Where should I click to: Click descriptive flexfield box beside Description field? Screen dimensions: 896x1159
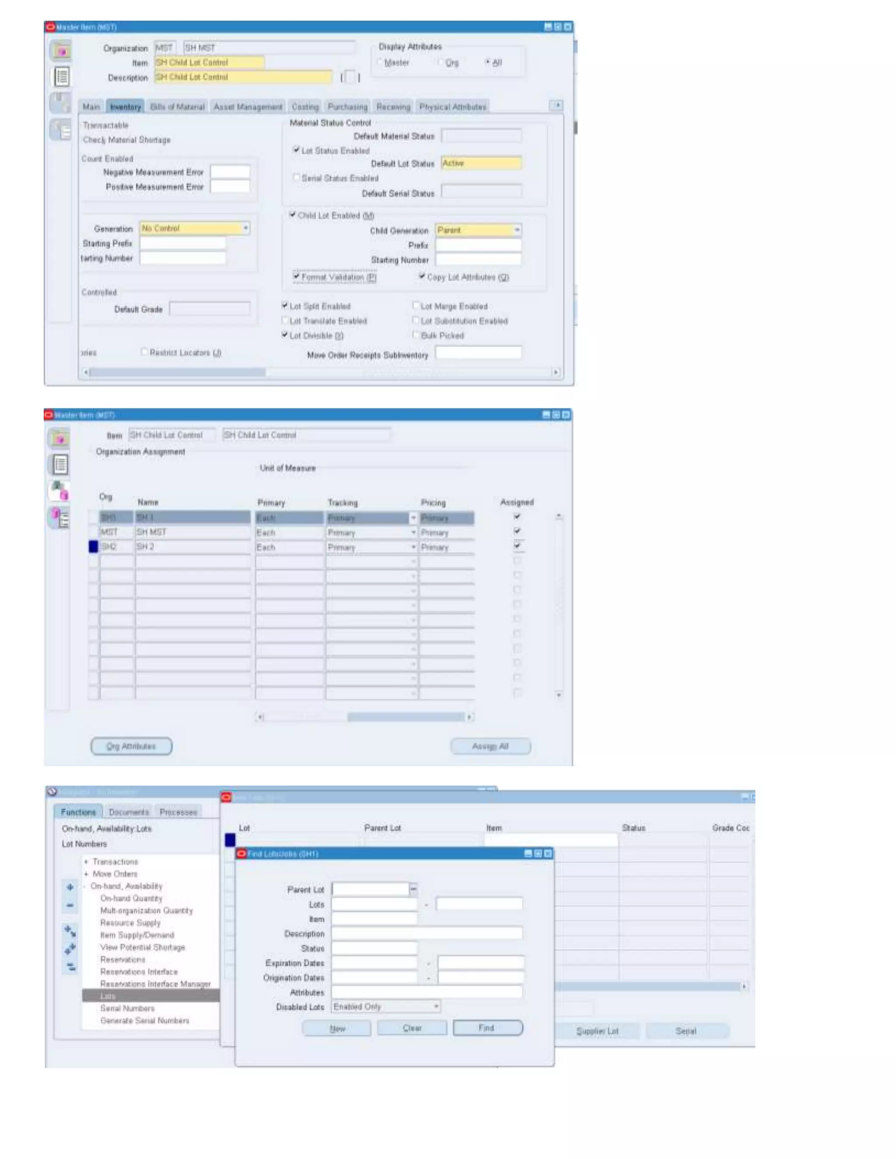tap(350, 77)
